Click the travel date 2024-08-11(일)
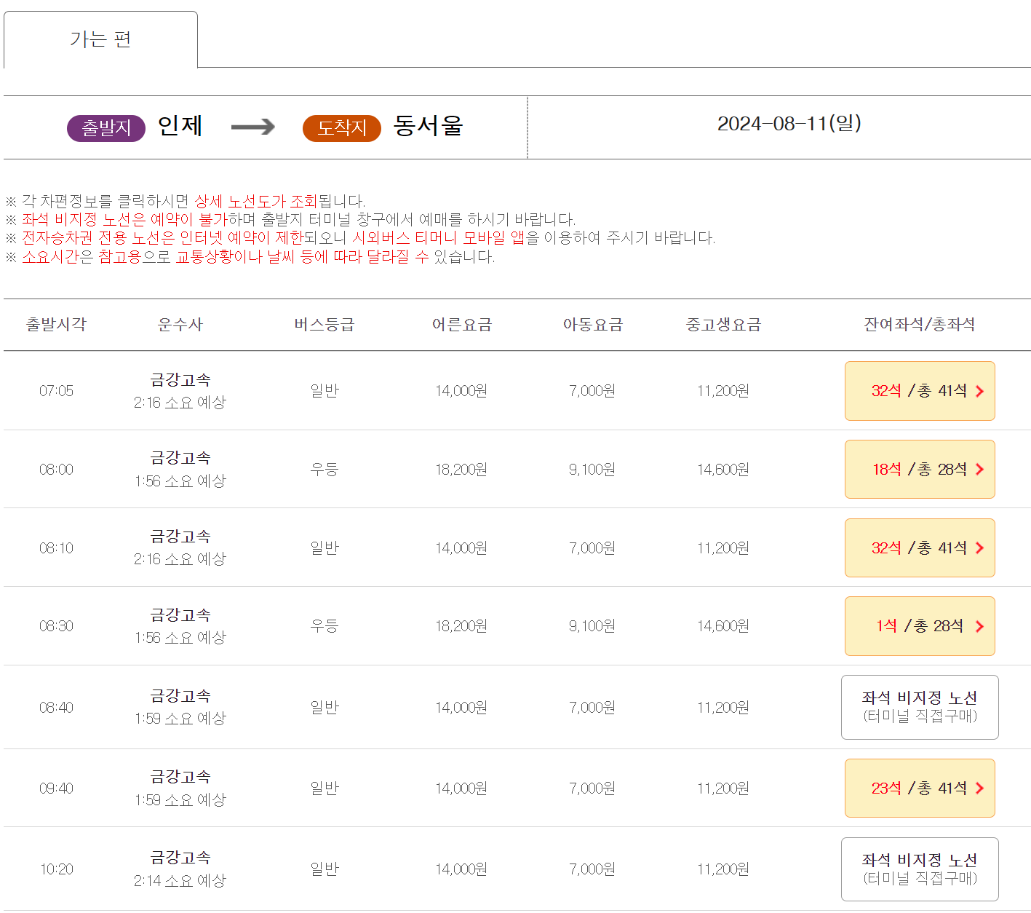1031x913 pixels. tap(789, 124)
